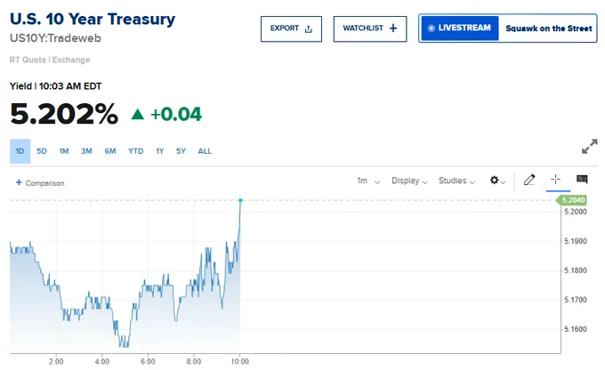Open the 1m interval dropdown

click(368, 181)
